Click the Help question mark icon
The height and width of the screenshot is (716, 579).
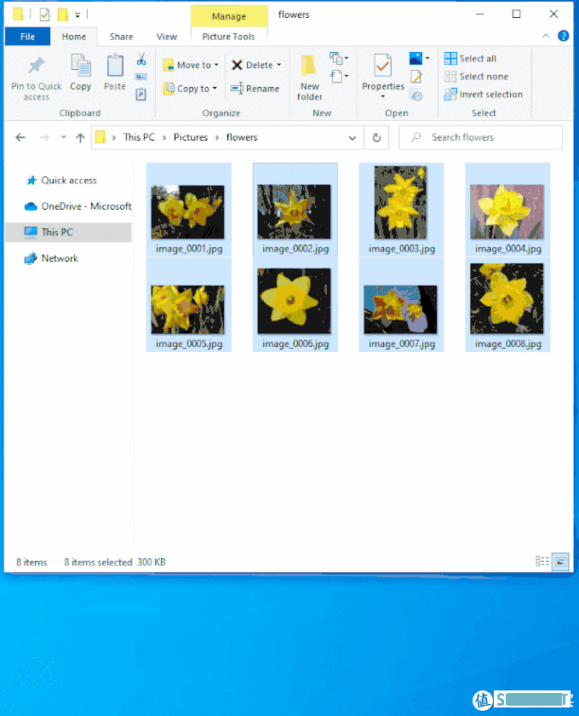[x=563, y=36]
